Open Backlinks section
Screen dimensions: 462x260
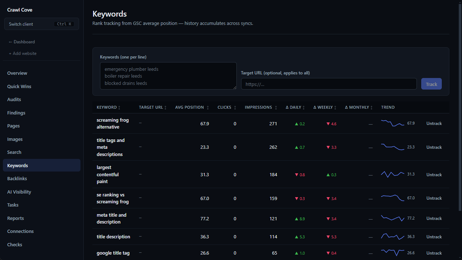[x=42, y=179]
